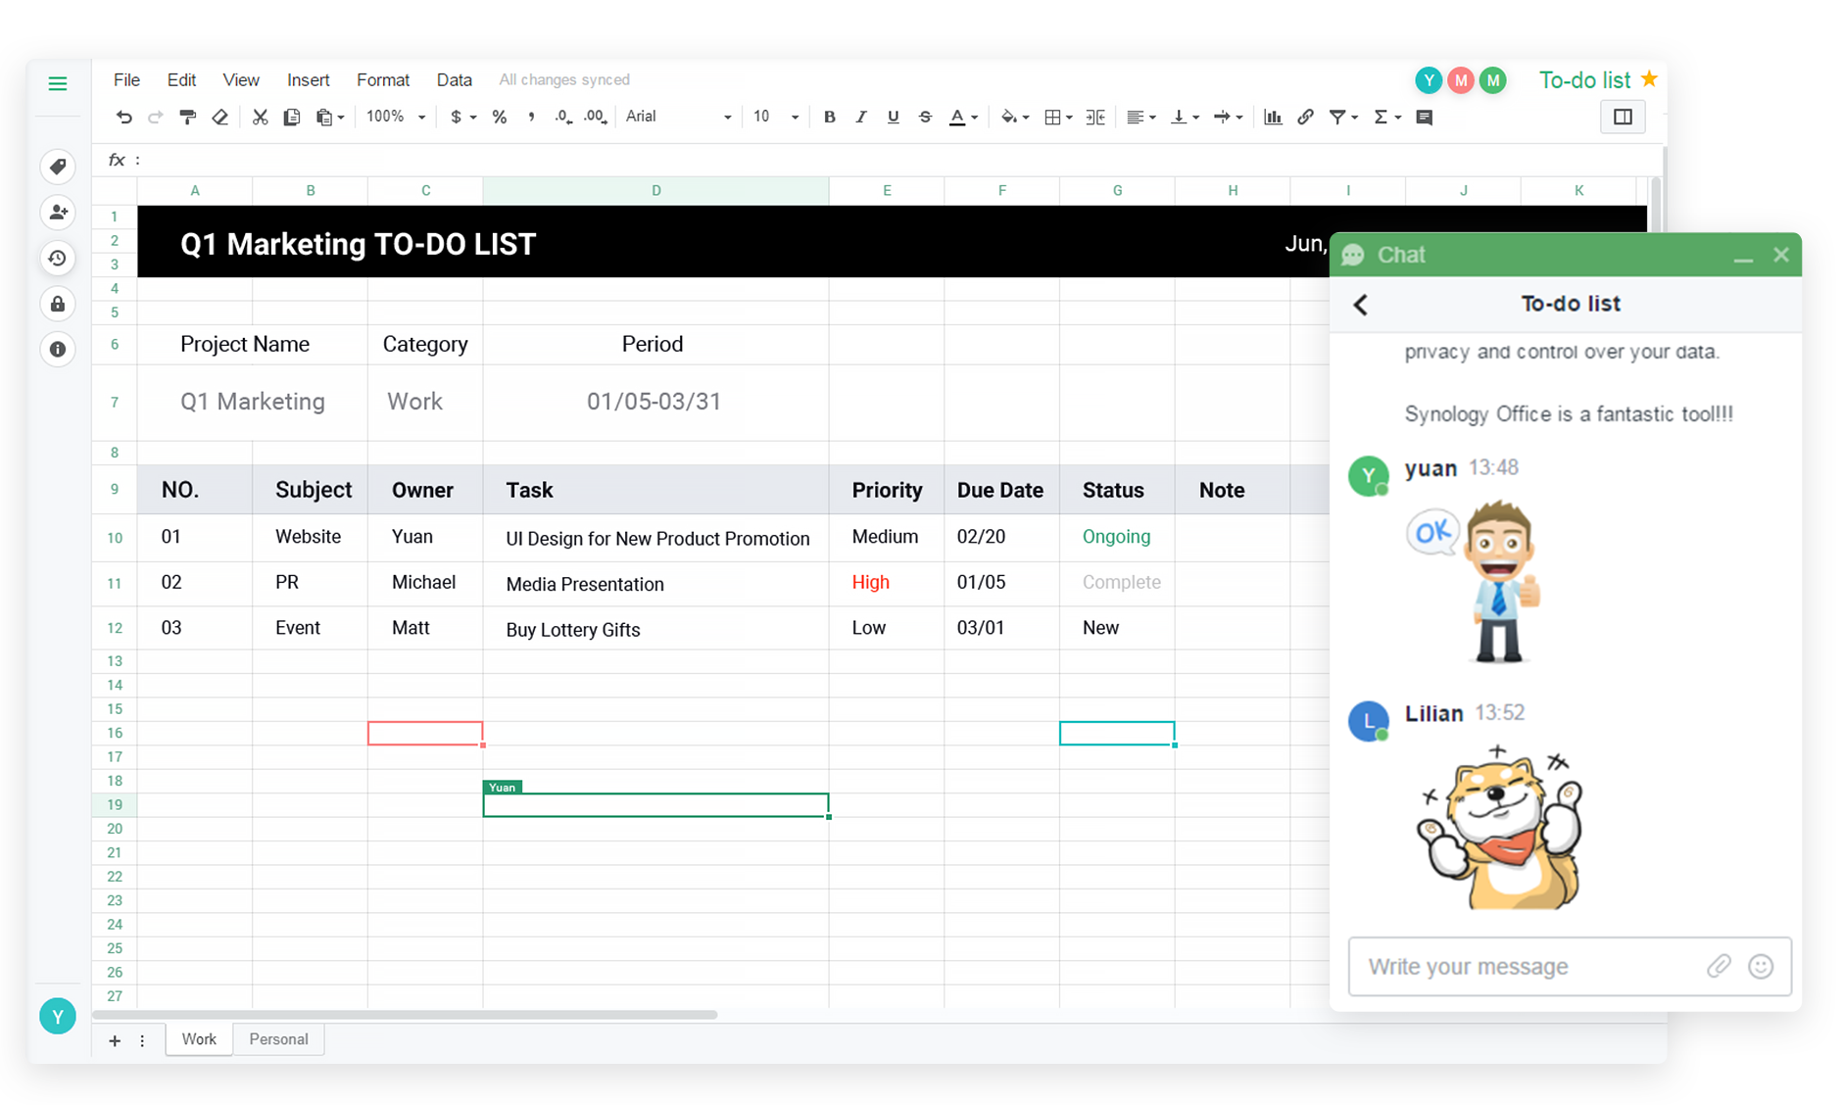Go back using chat back arrow
The image size is (1842, 1105).
[x=1361, y=305]
